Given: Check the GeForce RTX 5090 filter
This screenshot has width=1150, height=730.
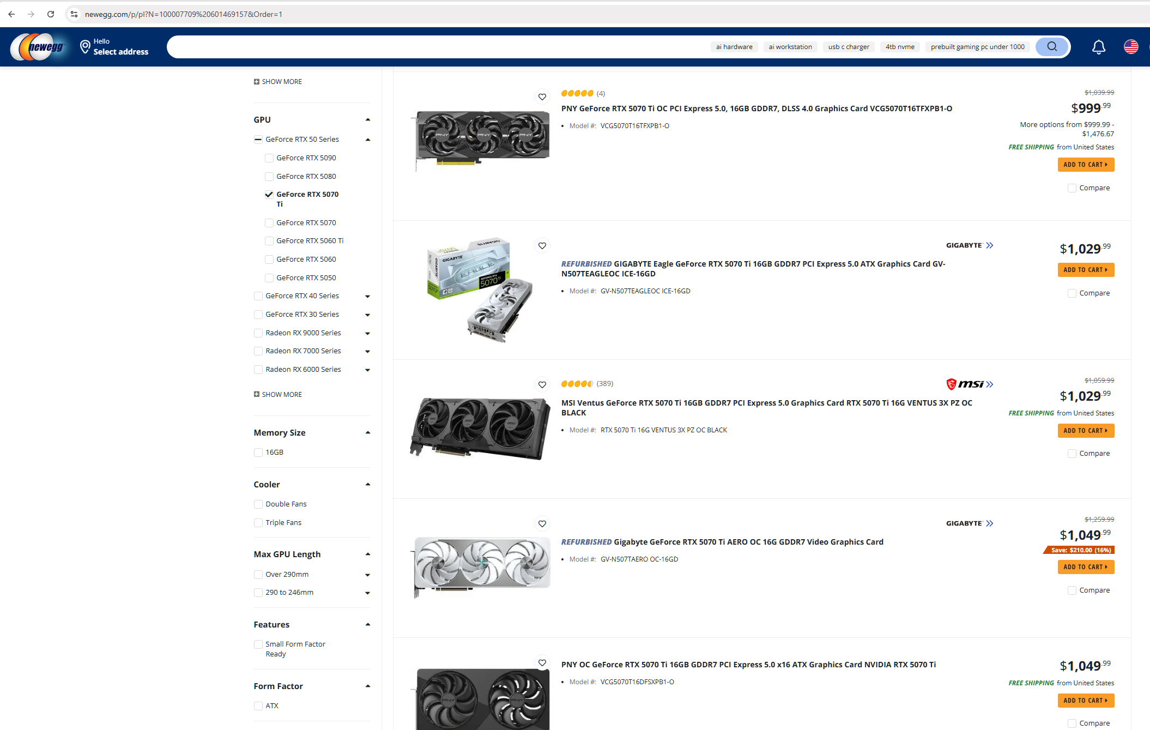Looking at the screenshot, I should [x=269, y=158].
